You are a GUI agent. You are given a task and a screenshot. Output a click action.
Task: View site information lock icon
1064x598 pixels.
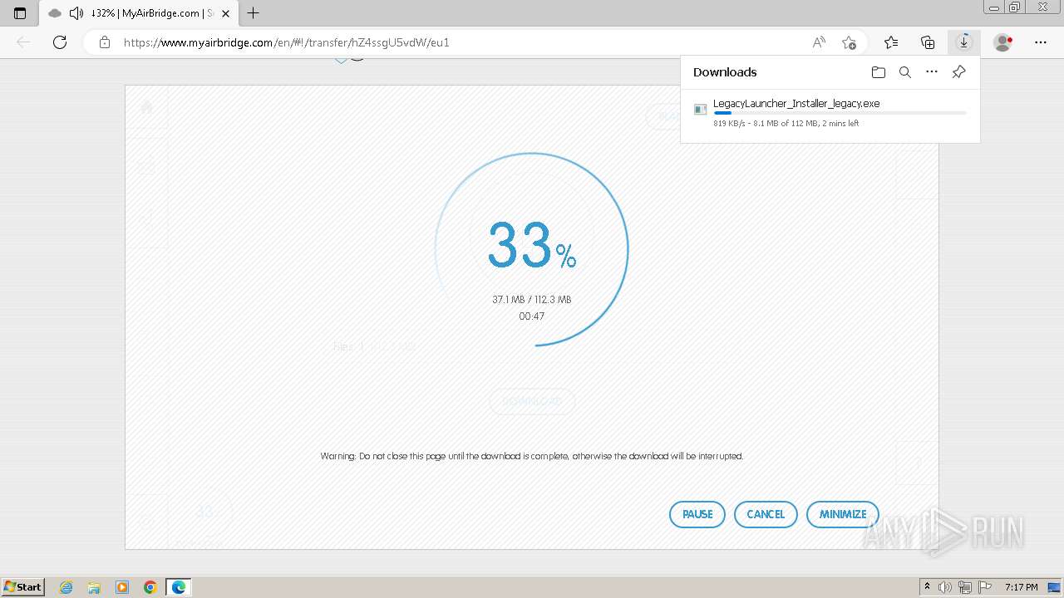coord(104,42)
